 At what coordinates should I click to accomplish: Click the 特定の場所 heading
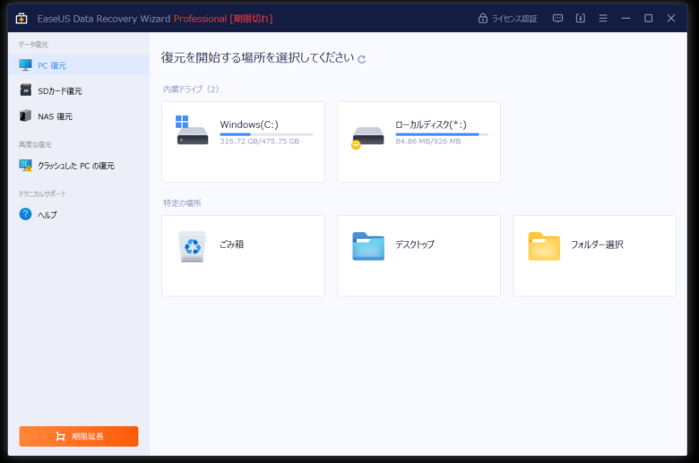click(x=182, y=202)
